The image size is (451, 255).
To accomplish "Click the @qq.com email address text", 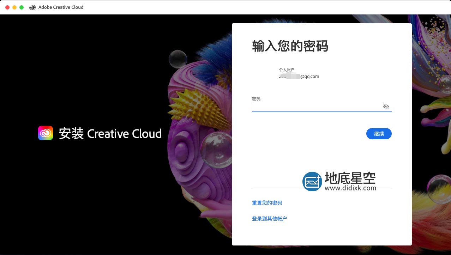I will 299,76.
